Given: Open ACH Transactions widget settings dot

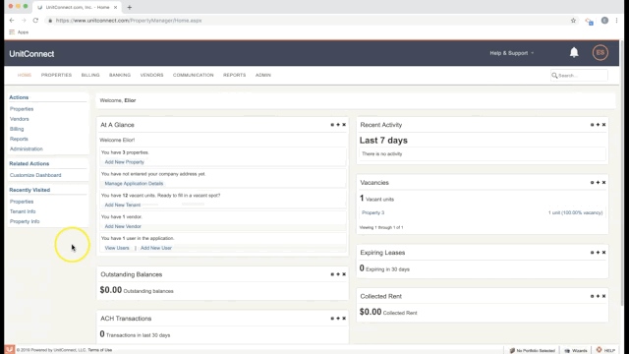Looking at the screenshot, I should point(332,319).
